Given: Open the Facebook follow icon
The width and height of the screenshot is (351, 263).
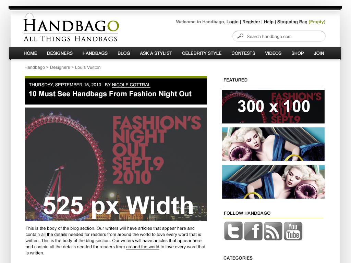Looking at the screenshot, I should pyautogui.click(x=253, y=231).
